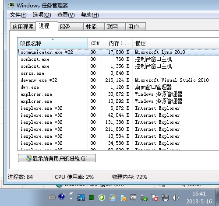Click 显示所有用户的进程 button
Viewport: 219px width, 206px height.
[57, 158]
